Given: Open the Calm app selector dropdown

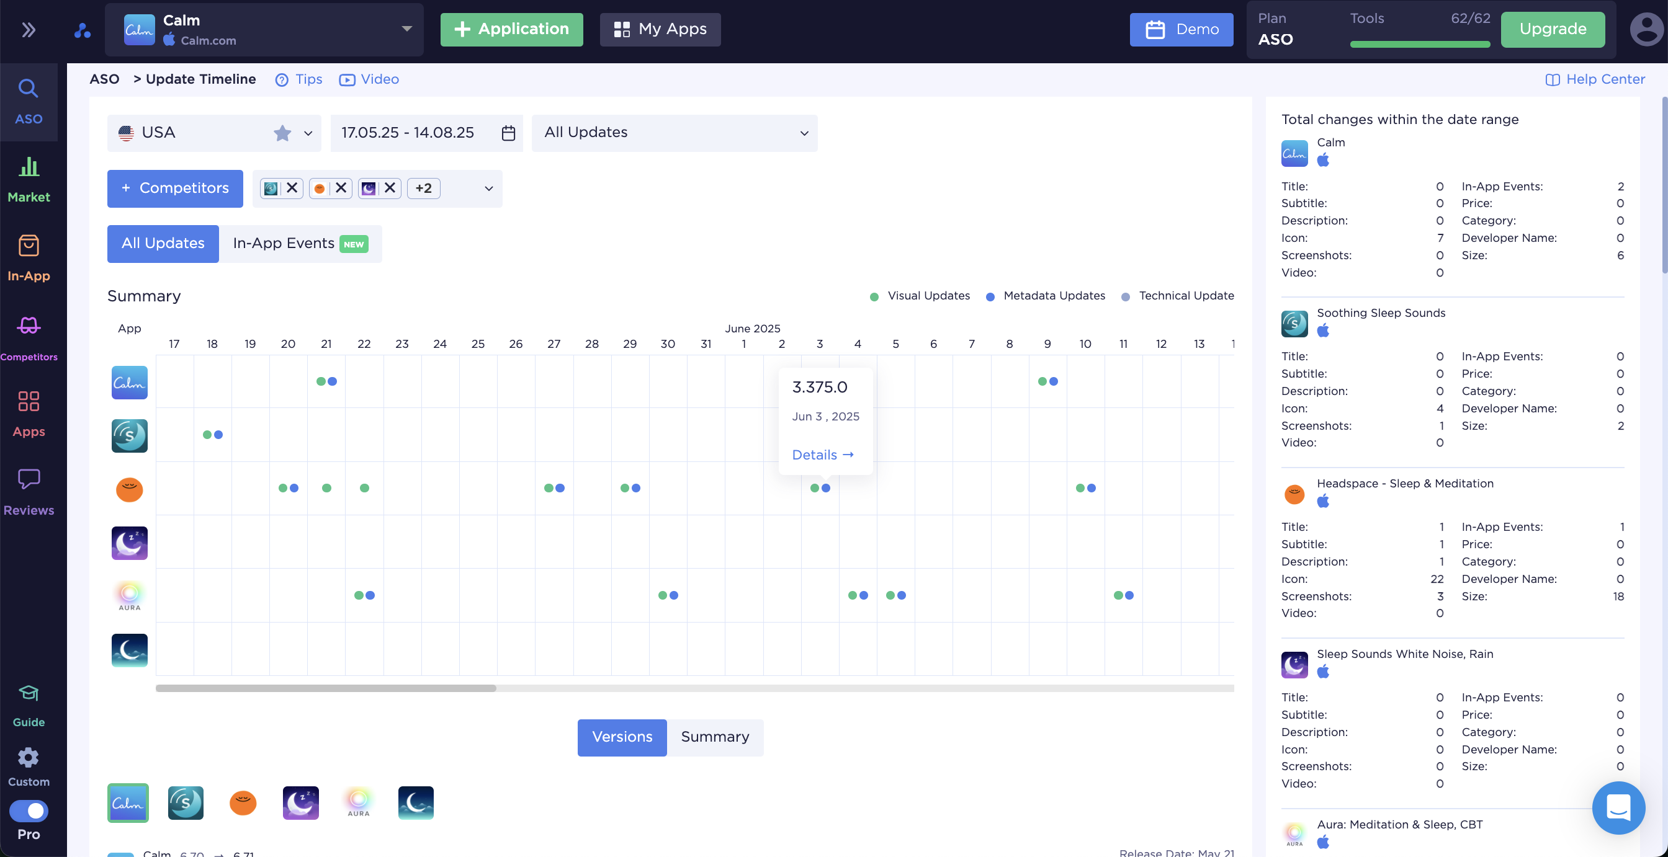Looking at the screenshot, I should (264, 30).
